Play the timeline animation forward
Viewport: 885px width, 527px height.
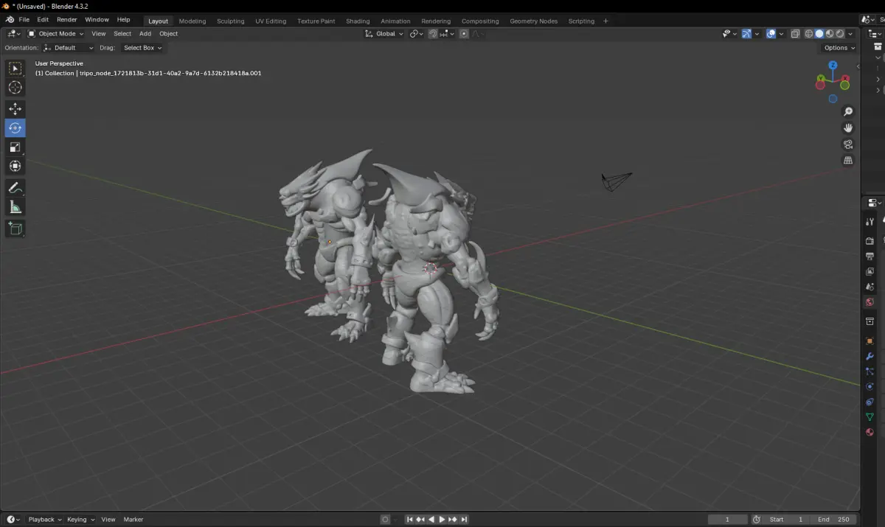click(x=442, y=520)
